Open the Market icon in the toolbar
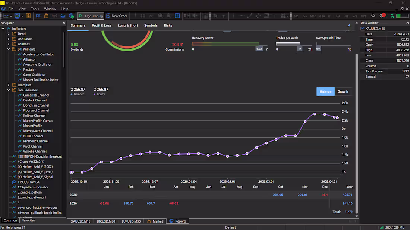This screenshot has height=230, width=410. click(46, 16)
